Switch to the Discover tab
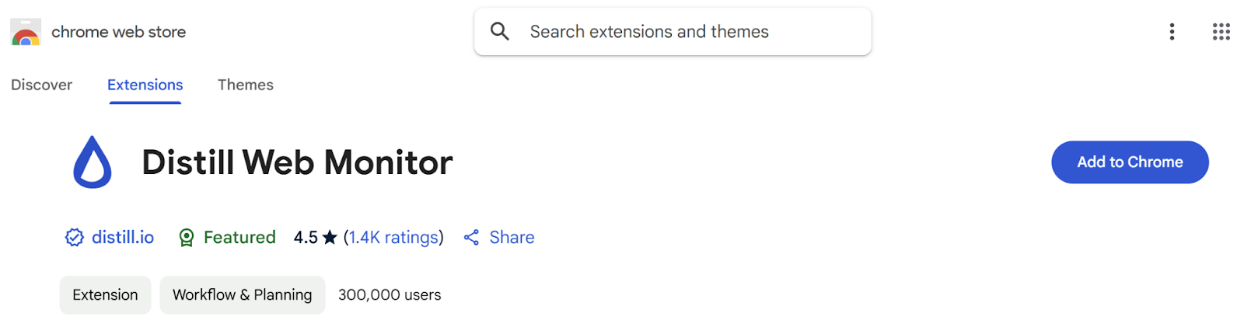Viewport: 1244px width, 324px height. click(41, 85)
